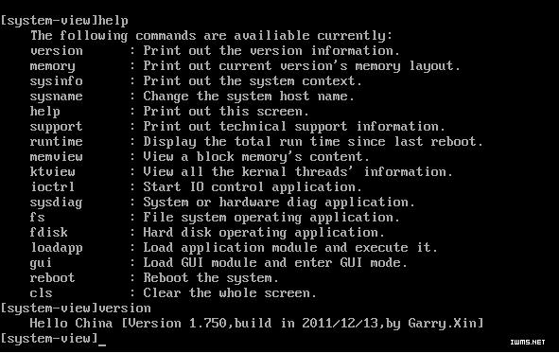The height and width of the screenshot is (353, 559).
Task: Click the 'memview' command name
Action: click(57, 157)
